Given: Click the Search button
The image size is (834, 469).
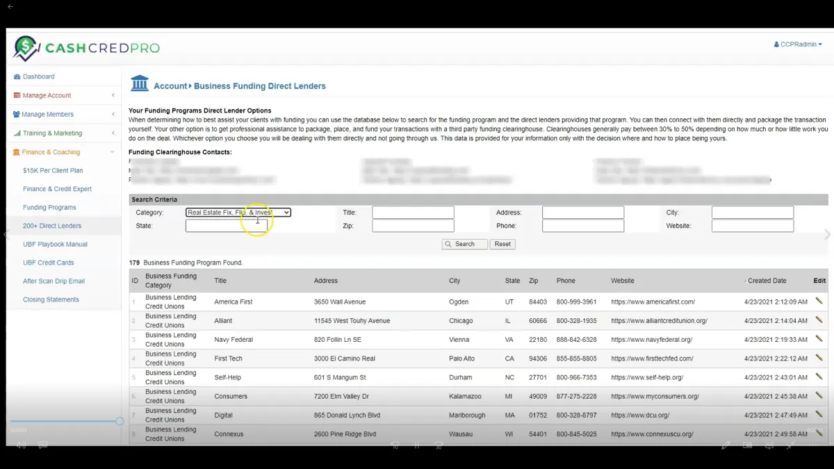Looking at the screenshot, I should pos(465,244).
